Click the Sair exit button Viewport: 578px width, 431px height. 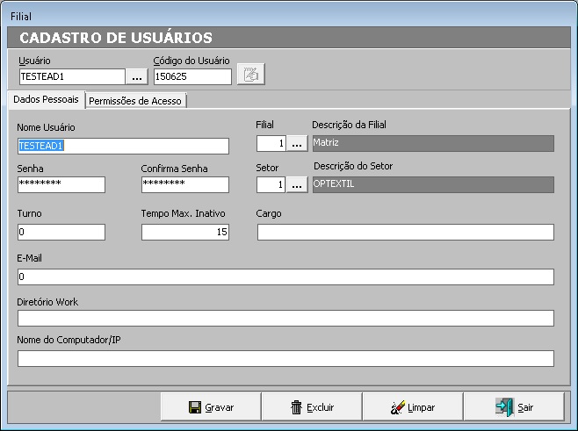514,407
